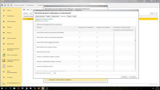The width and height of the screenshot is (160, 90).
Task: Click the table scroll-up arrow
Action: tap(135, 27)
